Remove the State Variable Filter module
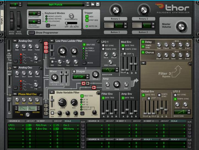199x150 pixels. tap(98, 93)
